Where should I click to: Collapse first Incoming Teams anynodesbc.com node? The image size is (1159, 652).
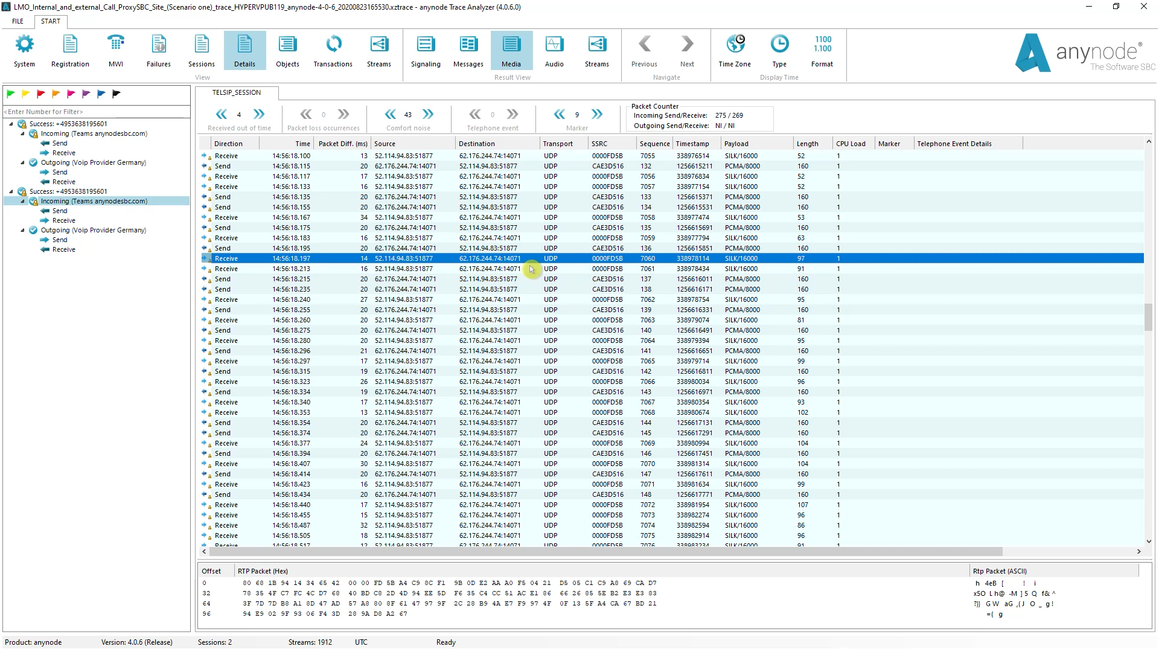click(x=23, y=133)
